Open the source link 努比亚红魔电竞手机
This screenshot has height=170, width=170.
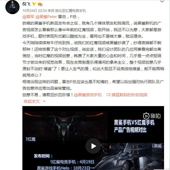click(71, 11)
